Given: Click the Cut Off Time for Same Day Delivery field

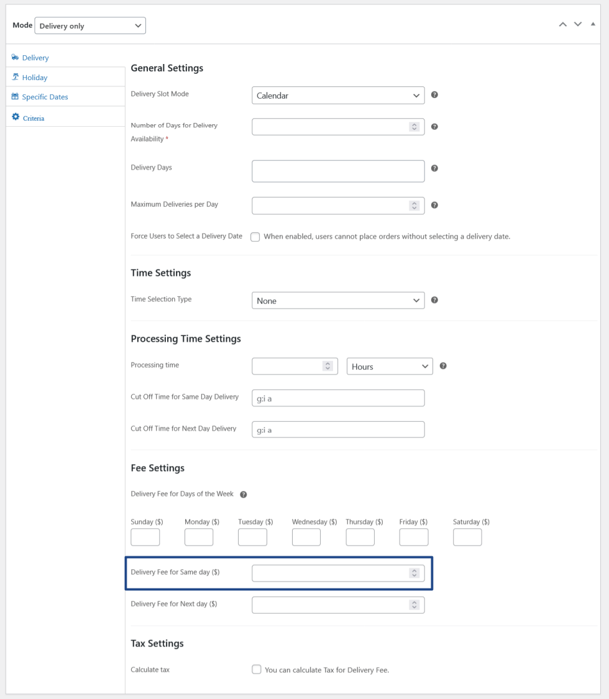Looking at the screenshot, I should 338,398.
